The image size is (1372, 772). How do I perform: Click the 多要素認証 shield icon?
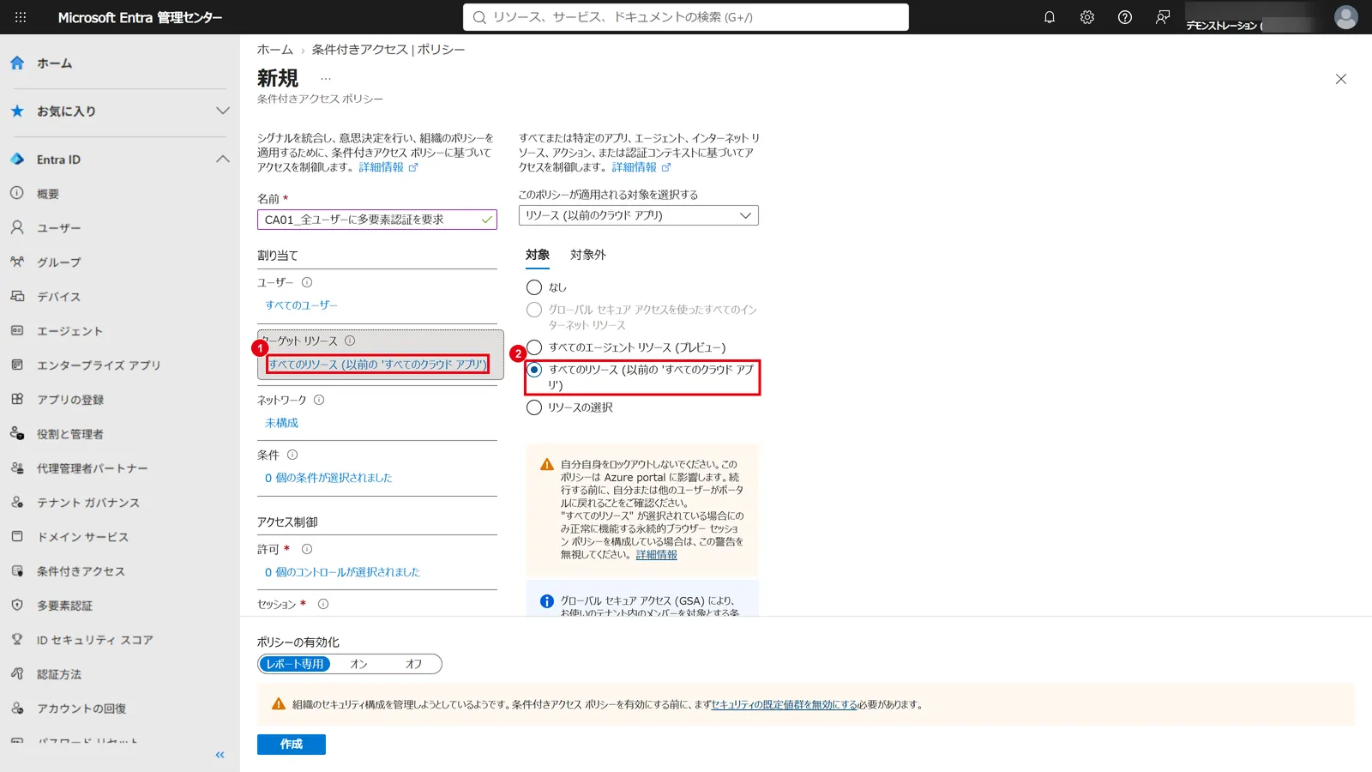click(x=17, y=605)
